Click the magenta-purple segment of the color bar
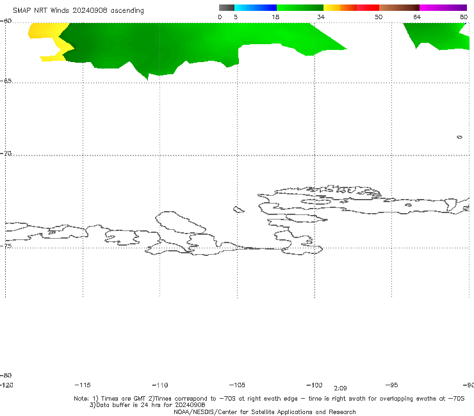 pos(443,8)
